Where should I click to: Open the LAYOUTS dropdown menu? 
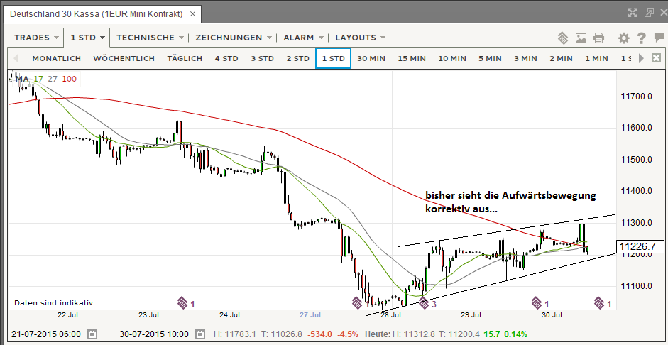point(360,38)
